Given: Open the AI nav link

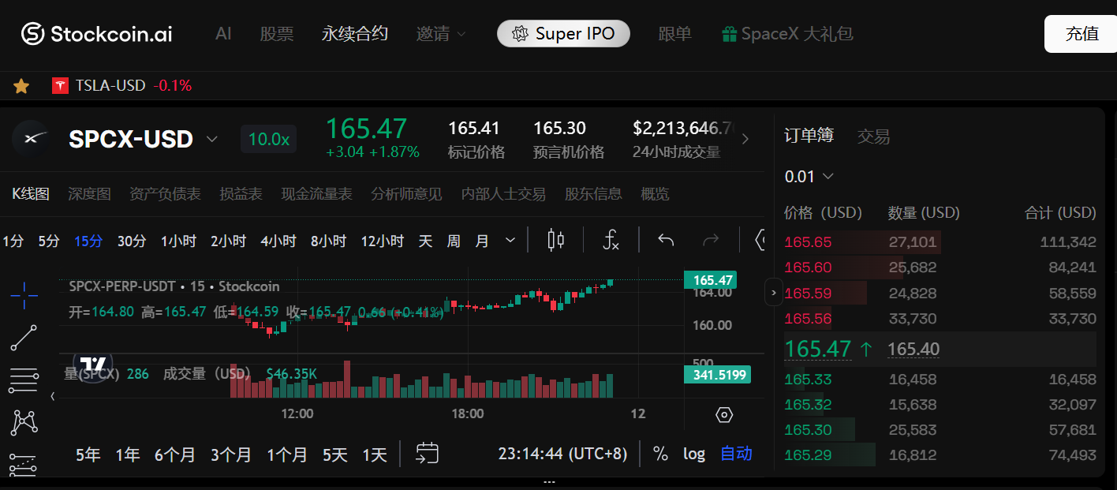Looking at the screenshot, I should (223, 34).
